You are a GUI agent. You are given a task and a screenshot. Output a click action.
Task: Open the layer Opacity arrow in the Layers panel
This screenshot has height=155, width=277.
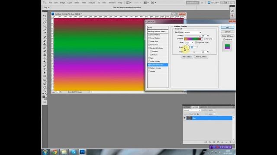[x=215, y=110]
